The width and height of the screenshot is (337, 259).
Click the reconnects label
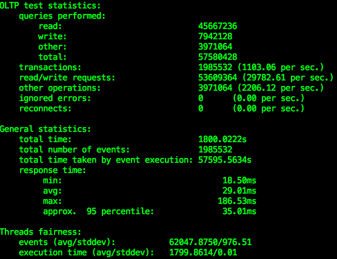[45, 108]
